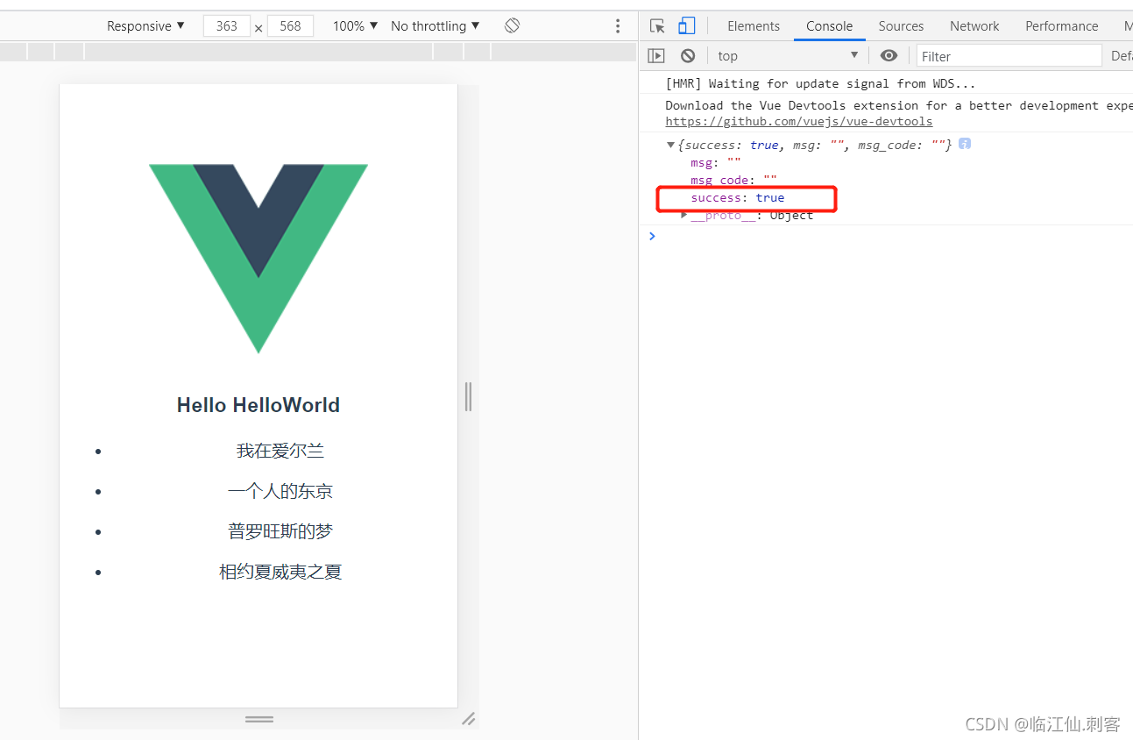
Task: Click the rotate viewport icon
Action: coord(512,25)
